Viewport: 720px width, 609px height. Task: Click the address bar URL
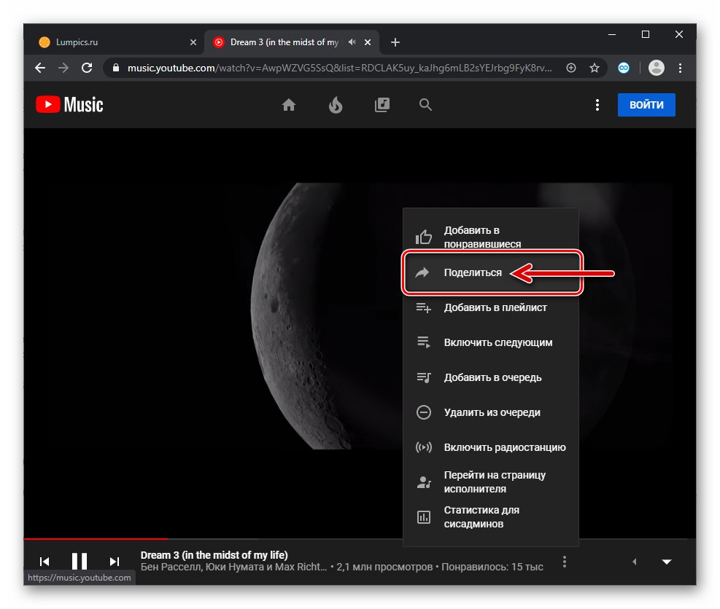pos(339,68)
